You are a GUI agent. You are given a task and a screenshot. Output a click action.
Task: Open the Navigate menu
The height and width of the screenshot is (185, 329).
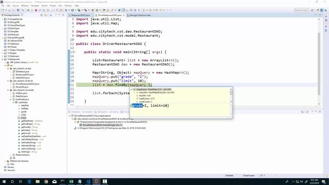[x=35, y=6]
